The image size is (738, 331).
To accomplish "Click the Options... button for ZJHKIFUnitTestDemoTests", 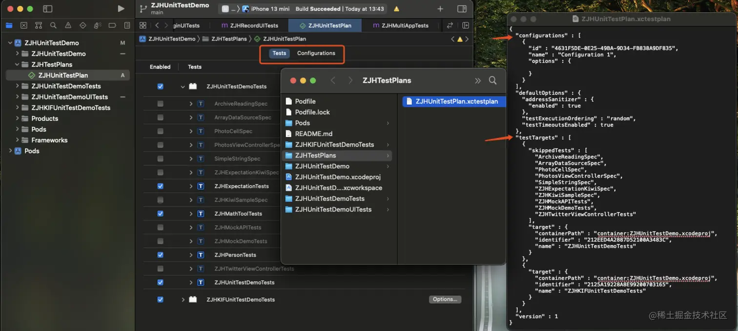I will [x=445, y=299].
